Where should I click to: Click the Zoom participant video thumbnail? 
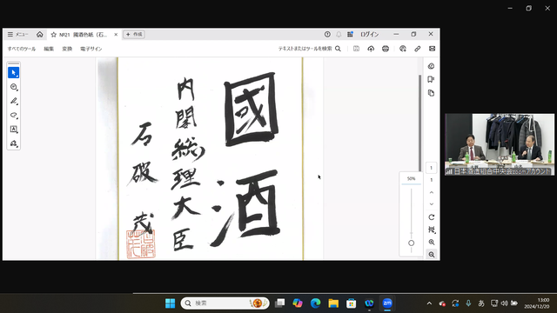click(x=500, y=144)
